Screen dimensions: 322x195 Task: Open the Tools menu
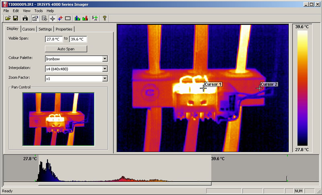[39, 10]
